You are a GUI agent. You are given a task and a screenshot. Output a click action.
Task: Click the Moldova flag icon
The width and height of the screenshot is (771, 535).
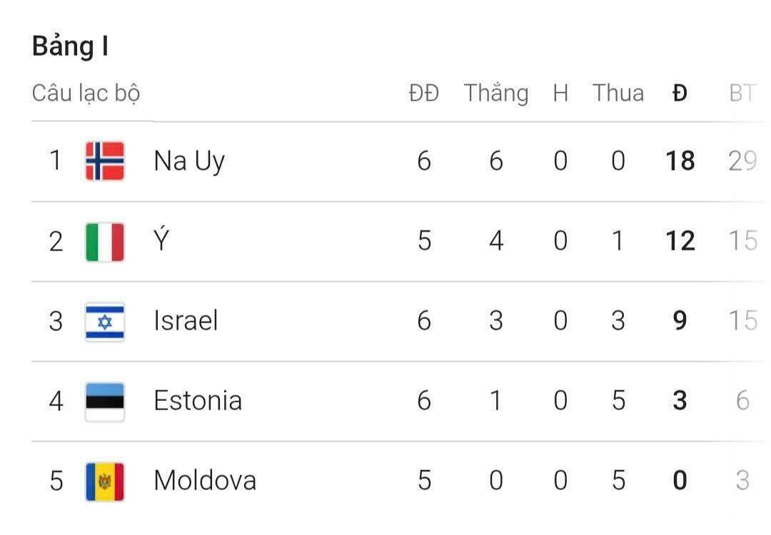tap(105, 481)
